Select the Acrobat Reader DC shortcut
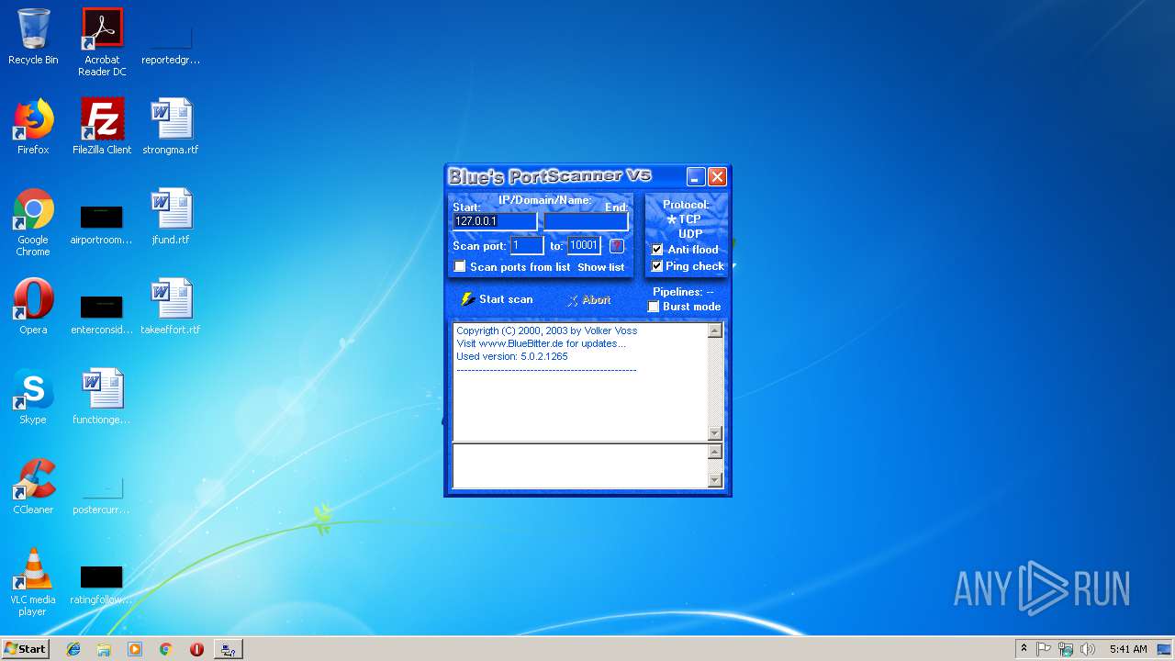 102,42
